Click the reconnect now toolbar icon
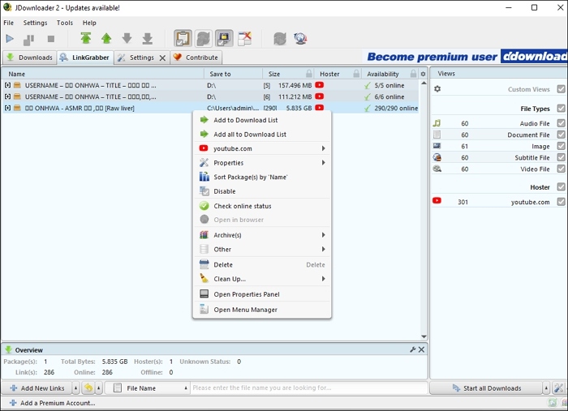Viewport: 568px width, 411px height. tap(280, 39)
